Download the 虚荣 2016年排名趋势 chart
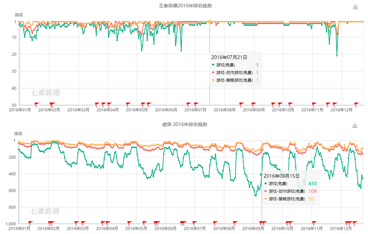 [355, 126]
